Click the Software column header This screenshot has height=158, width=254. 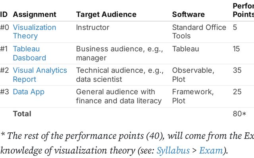[x=188, y=15]
